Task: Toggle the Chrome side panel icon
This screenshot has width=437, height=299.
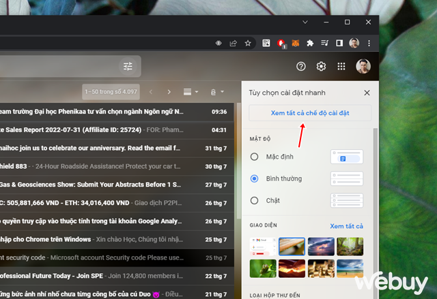Action: point(339,43)
